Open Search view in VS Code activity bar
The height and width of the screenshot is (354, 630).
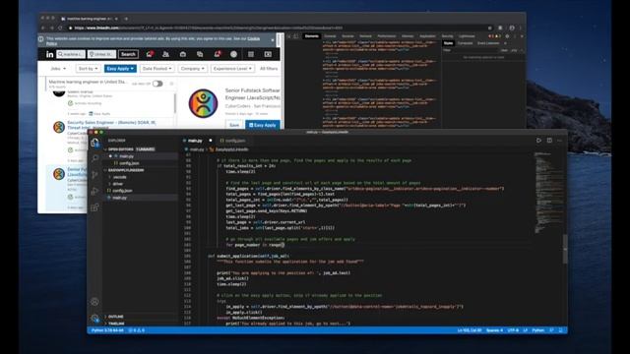[94, 158]
